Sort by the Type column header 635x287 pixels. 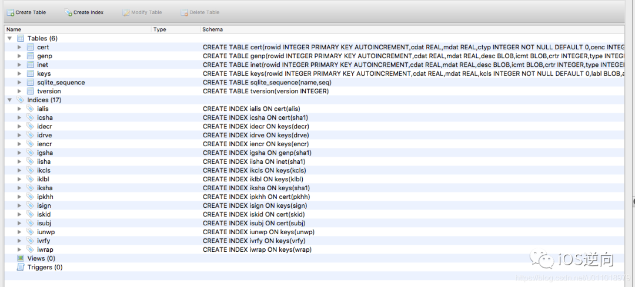[x=176, y=29]
